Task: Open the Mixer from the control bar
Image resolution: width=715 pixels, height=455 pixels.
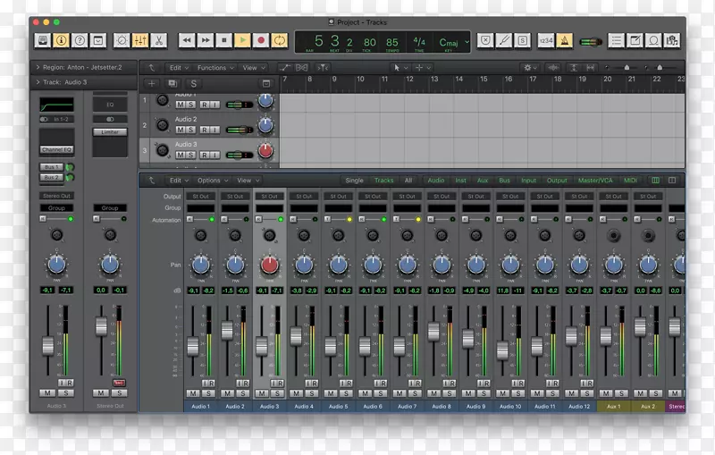Action: [139, 40]
